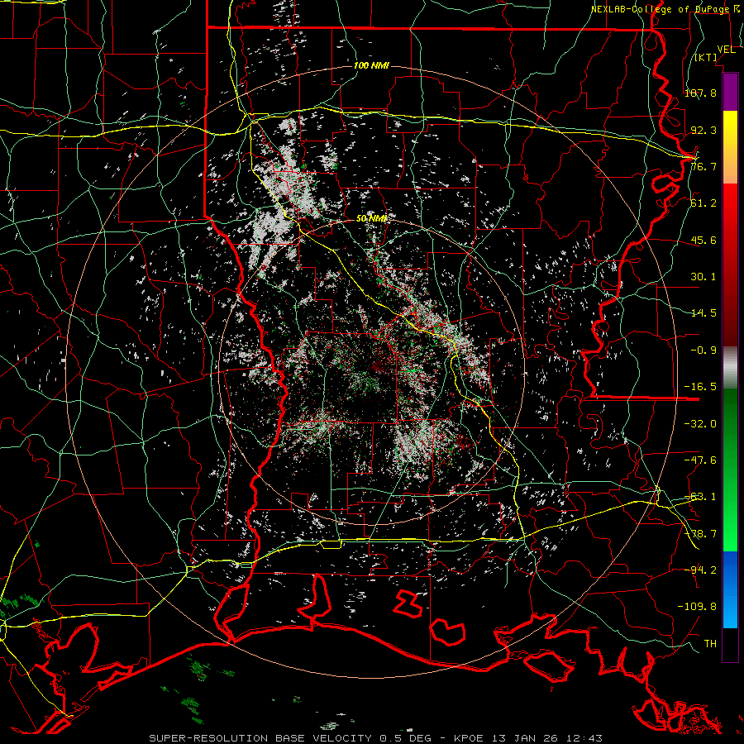Select the -47.6 legend value
The image size is (744, 744).
(700, 460)
